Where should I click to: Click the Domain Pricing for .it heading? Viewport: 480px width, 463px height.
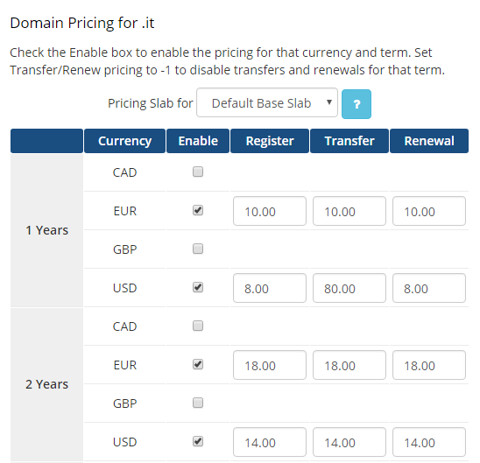point(82,23)
